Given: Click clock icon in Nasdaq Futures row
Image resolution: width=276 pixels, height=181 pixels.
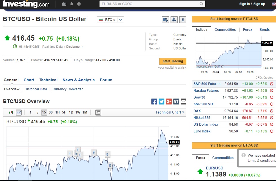Looking at the screenshot, I should click(271, 91).
